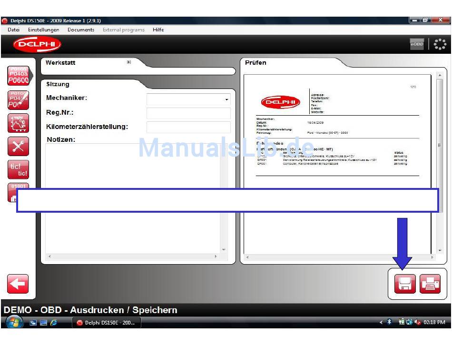The height and width of the screenshot is (345, 452).
Task: Click the DEMO - OBD - Ausdrucken / Speichern status text
Action: point(90,310)
